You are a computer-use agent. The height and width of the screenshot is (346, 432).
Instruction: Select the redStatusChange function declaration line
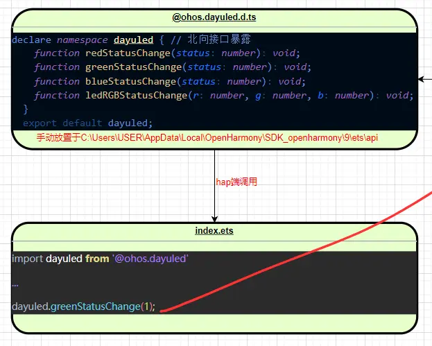[167, 53]
